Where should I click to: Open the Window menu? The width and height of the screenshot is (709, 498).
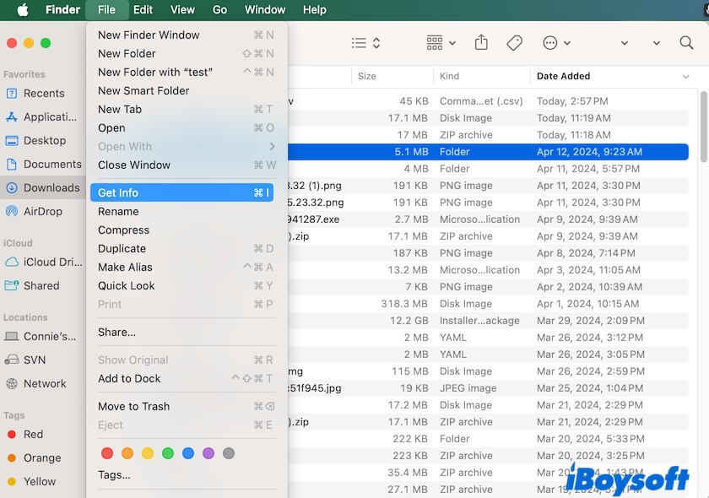[265, 9]
